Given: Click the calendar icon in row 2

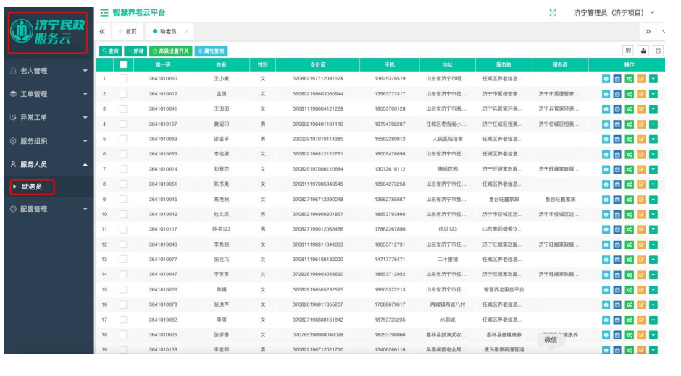Looking at the screenshot, I should coord(618,93).
